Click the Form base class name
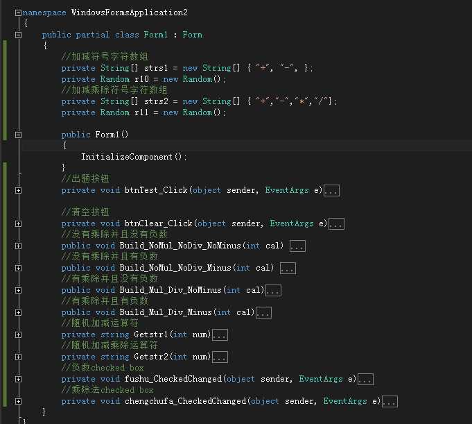This screenshot has width=472, height=424. coord(192,35)
